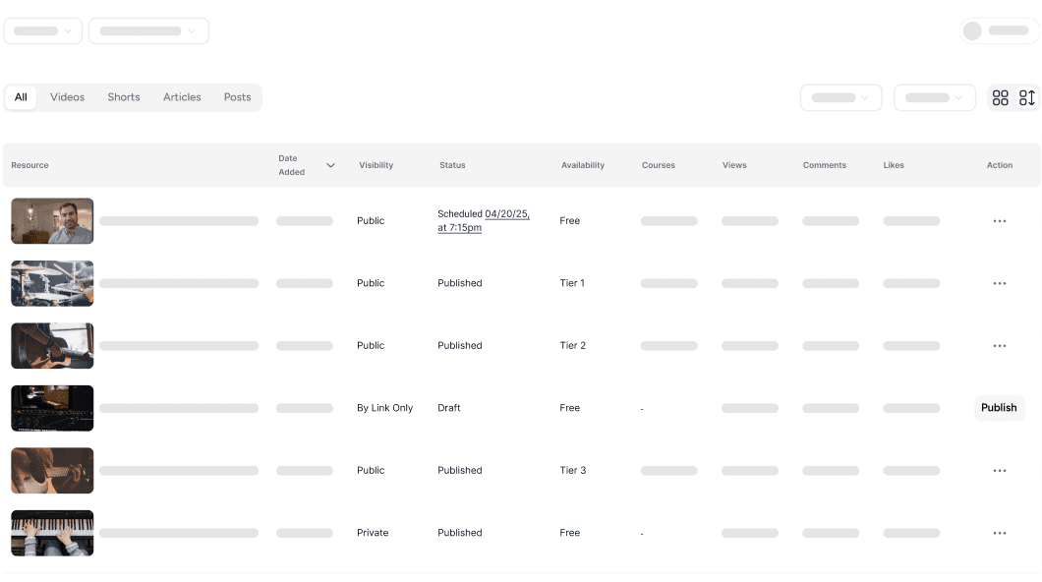Select the Posts tab

237,97
